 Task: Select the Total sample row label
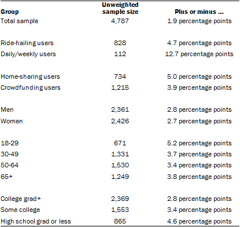coord(20,21)
